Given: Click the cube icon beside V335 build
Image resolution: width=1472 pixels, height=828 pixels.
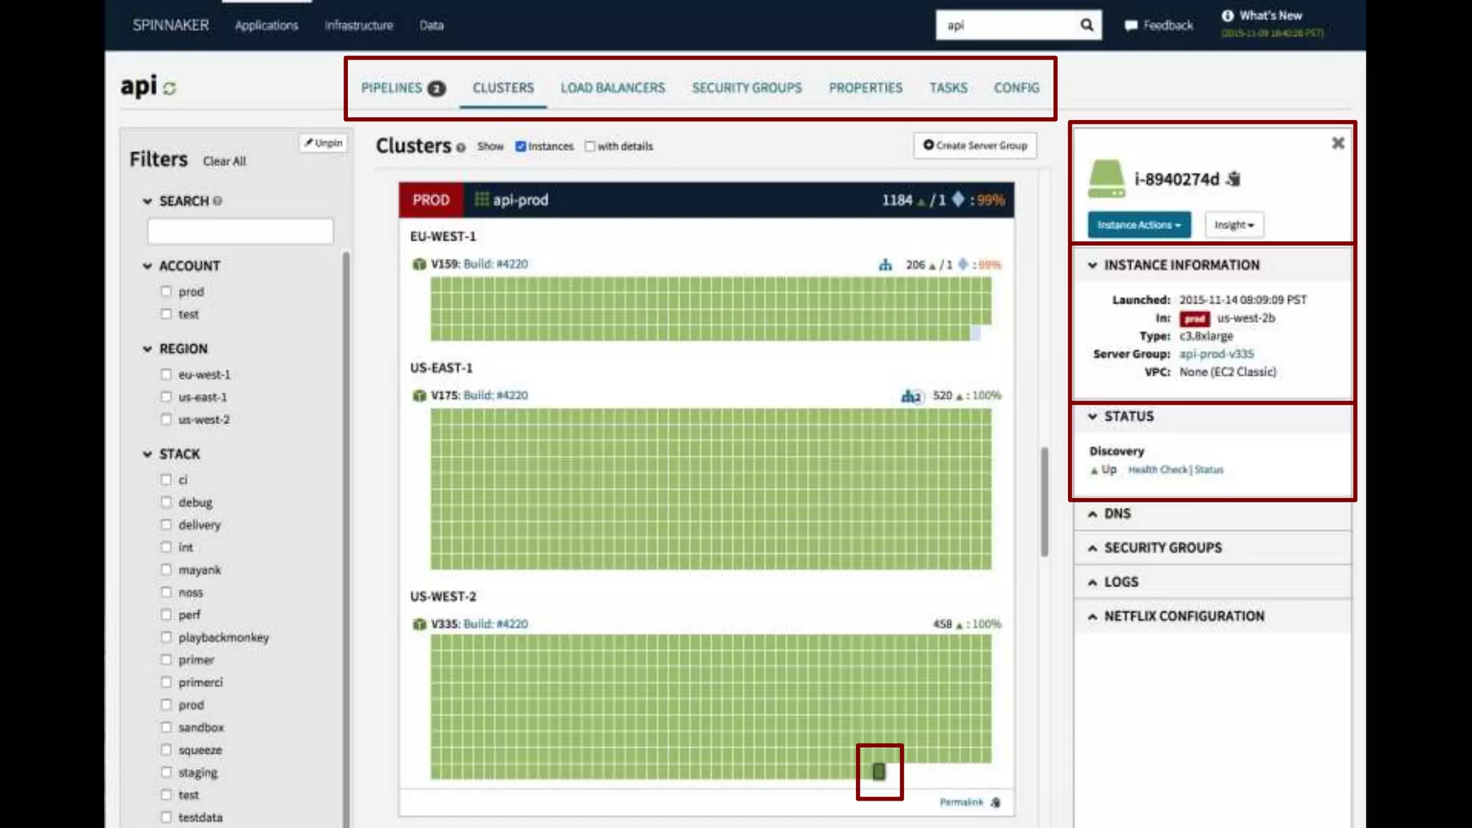Looking at the screenshot, I should [x=419, y=624].
